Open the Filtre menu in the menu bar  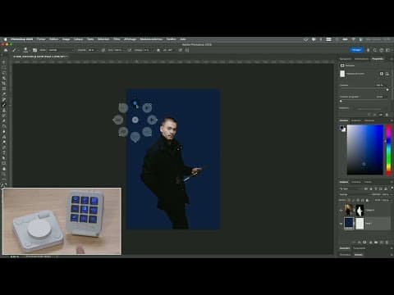(117, 39)
